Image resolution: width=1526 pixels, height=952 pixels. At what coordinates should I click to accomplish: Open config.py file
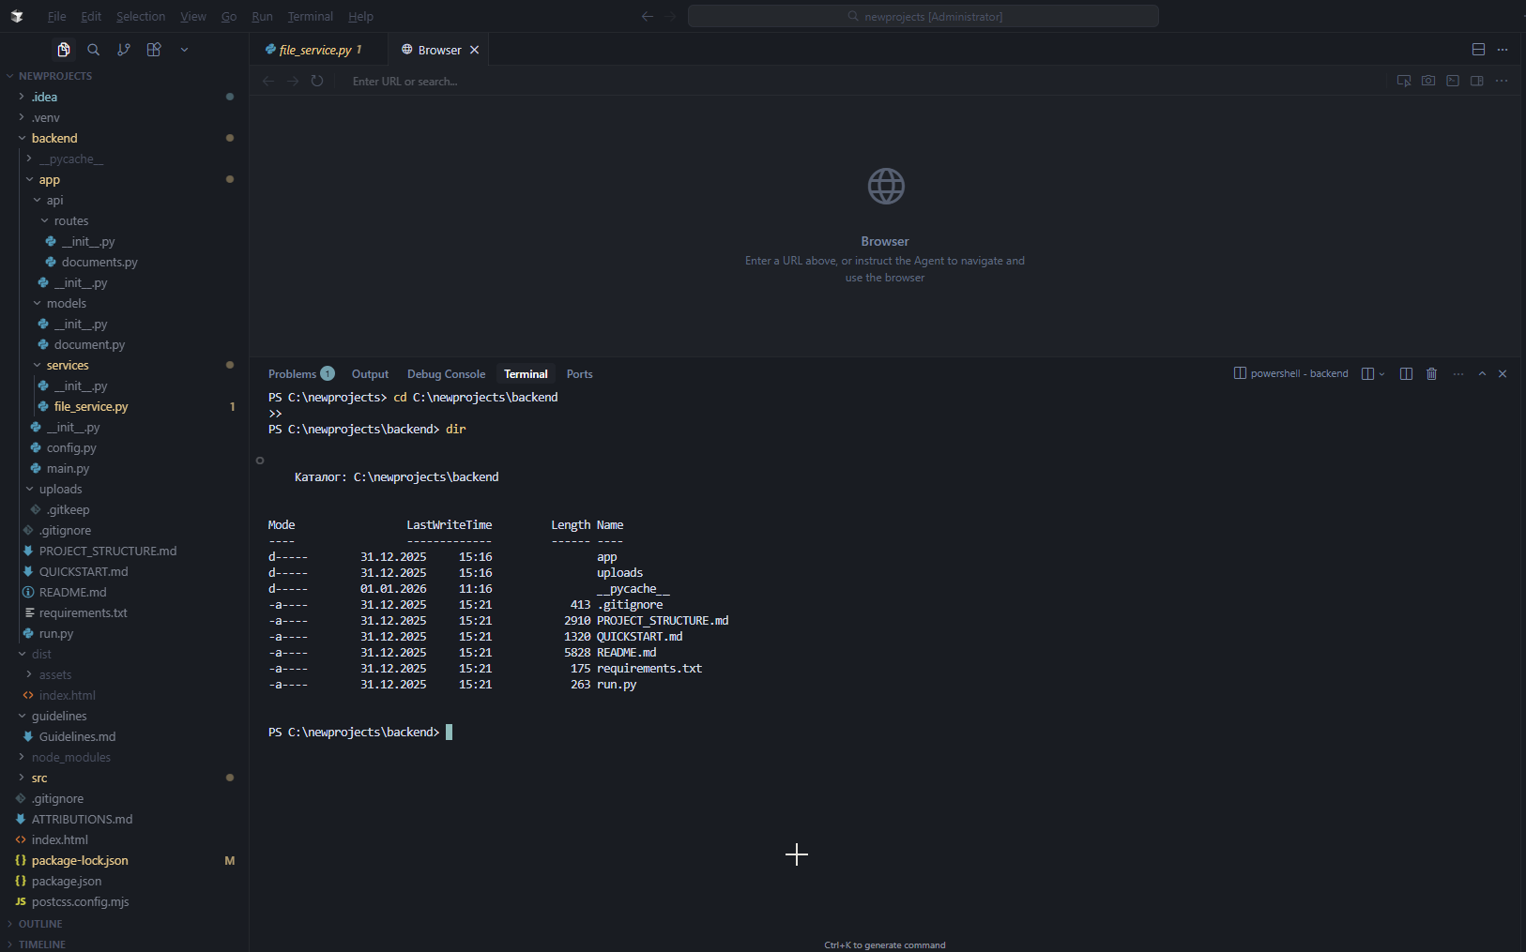124,447
